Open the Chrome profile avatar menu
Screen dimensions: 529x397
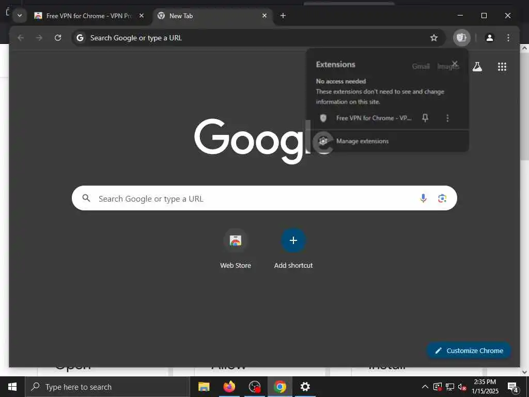pyautogui.click(x=490, y=37)
